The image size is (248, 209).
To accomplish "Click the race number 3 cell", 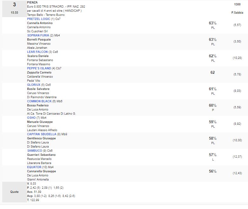I will [14, 5].
